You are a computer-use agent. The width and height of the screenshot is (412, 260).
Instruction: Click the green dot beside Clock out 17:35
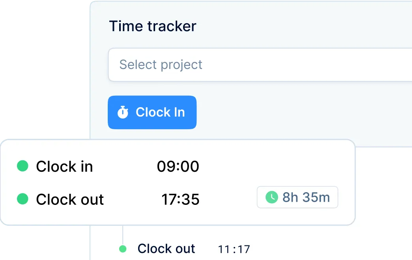coord(23,199)
